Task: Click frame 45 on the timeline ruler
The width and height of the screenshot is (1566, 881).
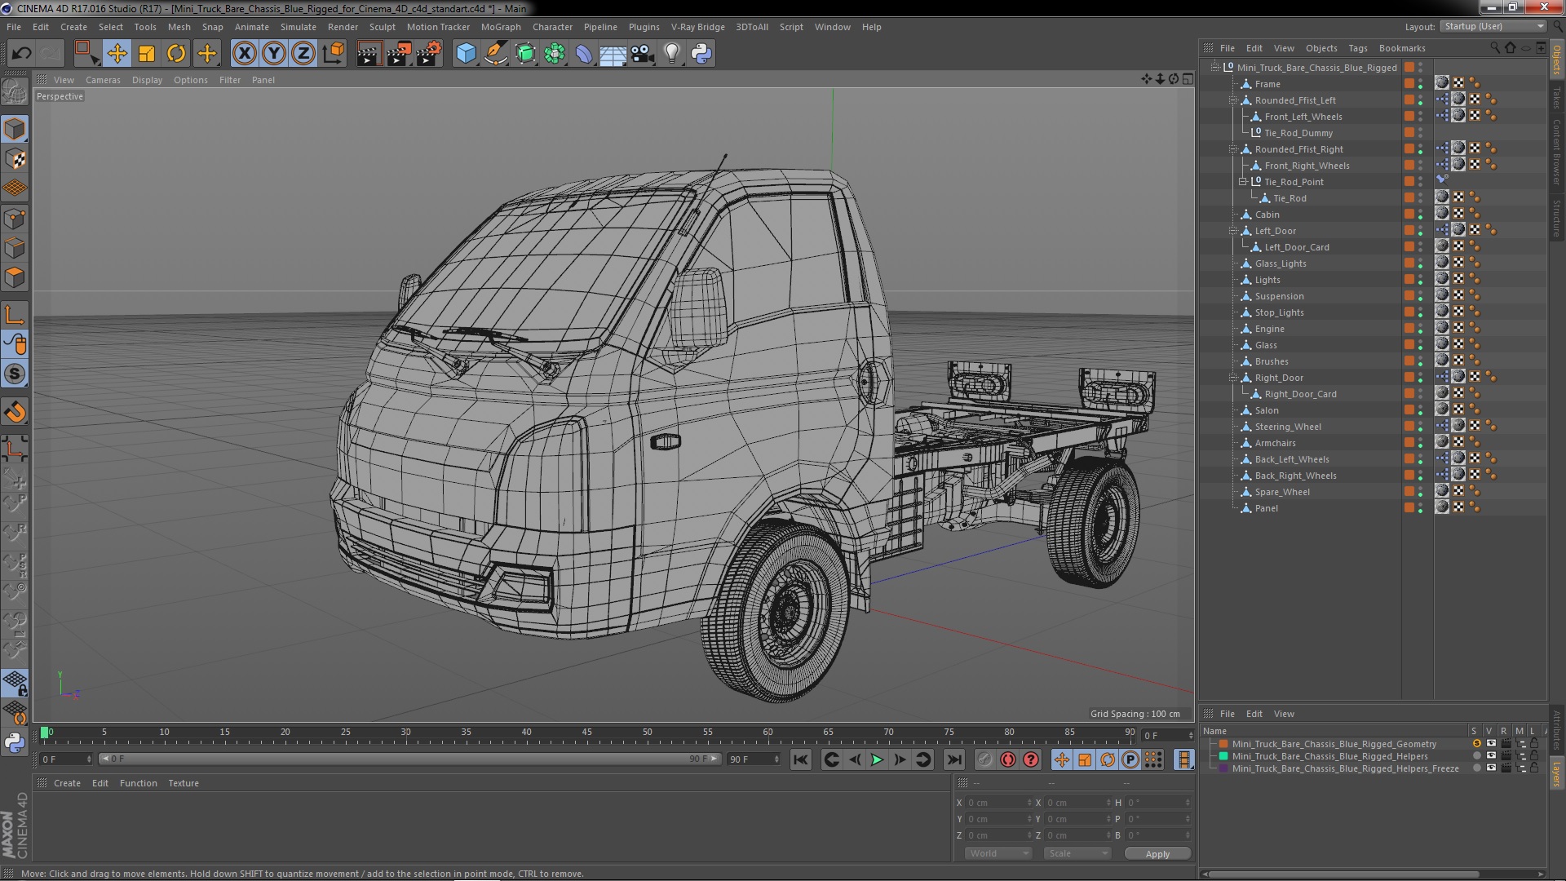Action: [586, 733]
